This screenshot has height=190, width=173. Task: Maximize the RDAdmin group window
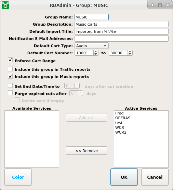(160, 5)
